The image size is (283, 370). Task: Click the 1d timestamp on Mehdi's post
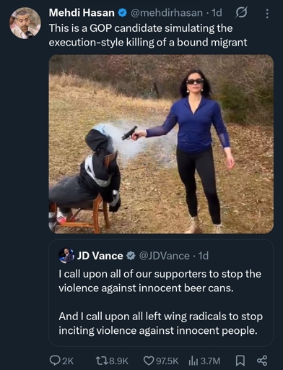217,13
